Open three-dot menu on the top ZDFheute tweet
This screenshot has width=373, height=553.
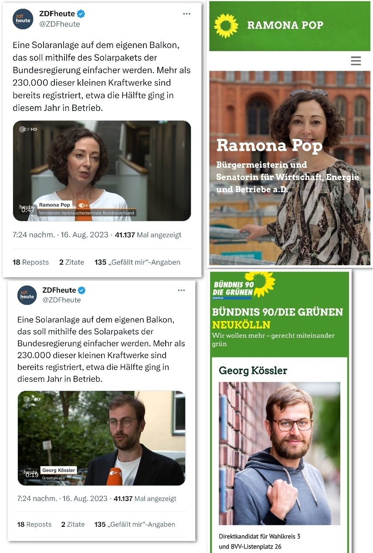pos(187,14)
